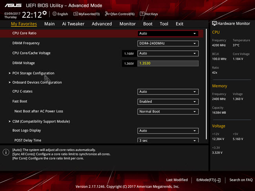Switch to the Ai Tweaker tab
The image size is (255, 191).
click(73, 24)
